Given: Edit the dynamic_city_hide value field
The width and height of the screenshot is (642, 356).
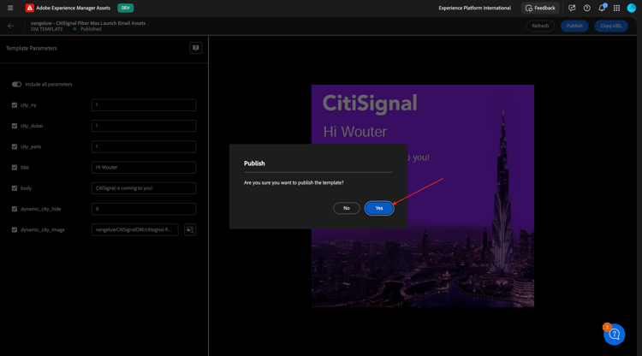Looking at the screenshot, I should [144, 209].
